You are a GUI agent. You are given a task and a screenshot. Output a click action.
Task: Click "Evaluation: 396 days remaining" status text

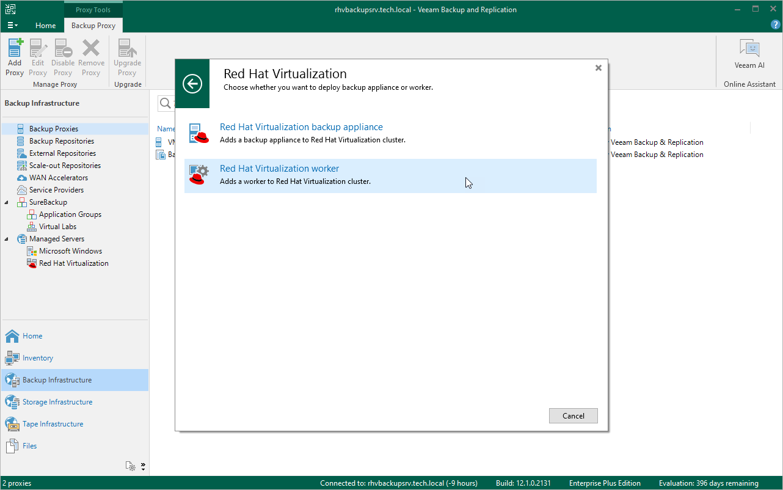coord(708,483)
